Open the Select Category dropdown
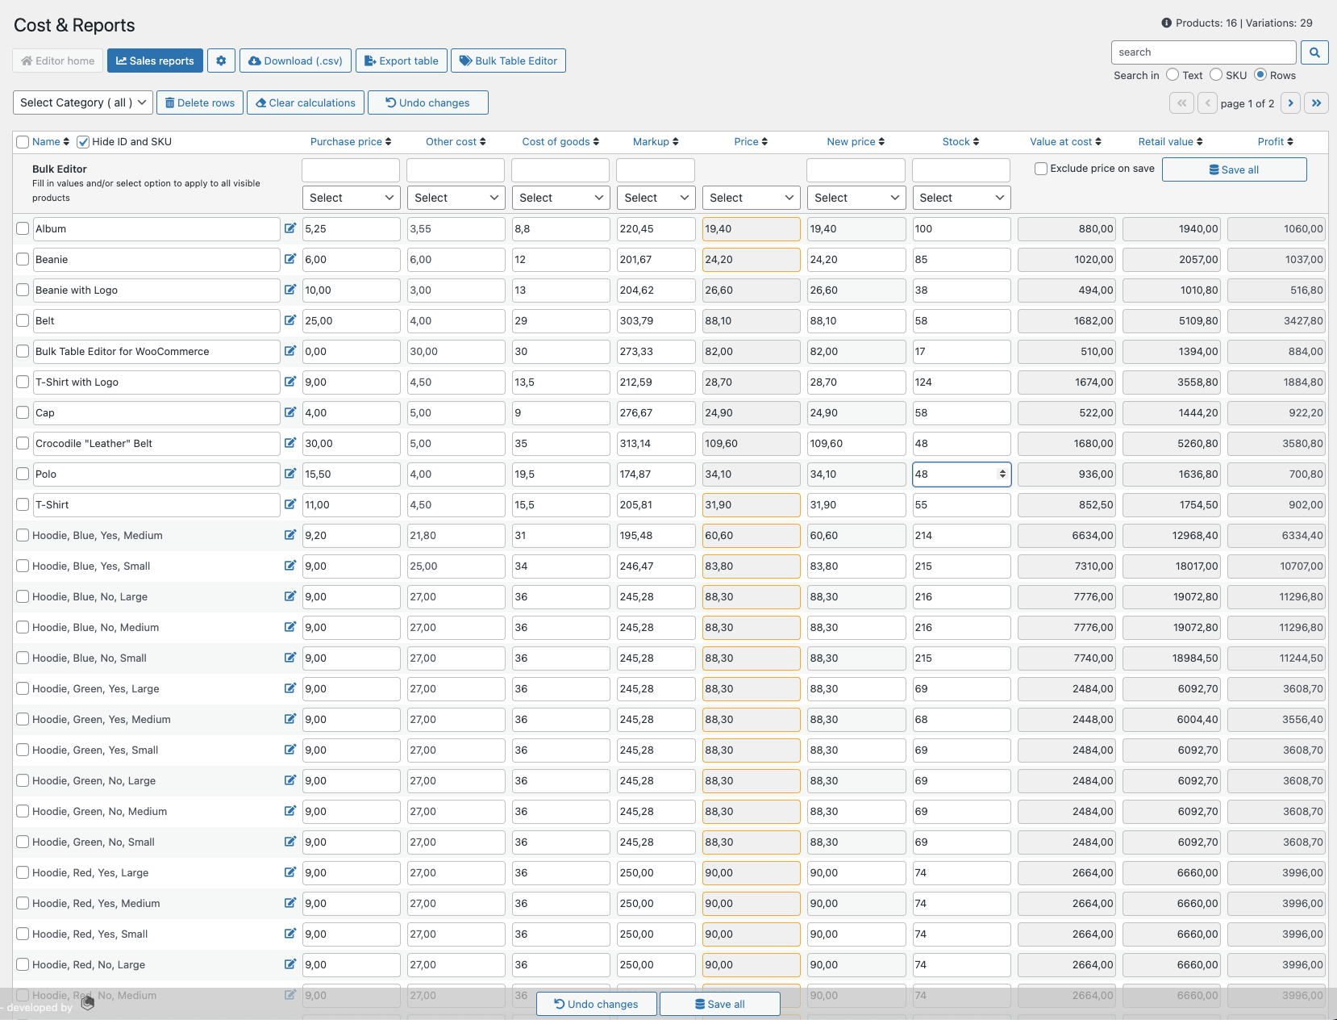This screenshot has height=1020, width=1337. 81,102
